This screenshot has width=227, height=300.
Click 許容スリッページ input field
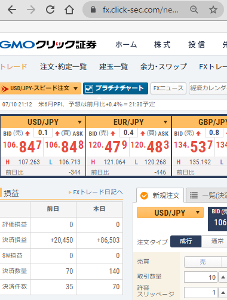[x=201, y=292]
